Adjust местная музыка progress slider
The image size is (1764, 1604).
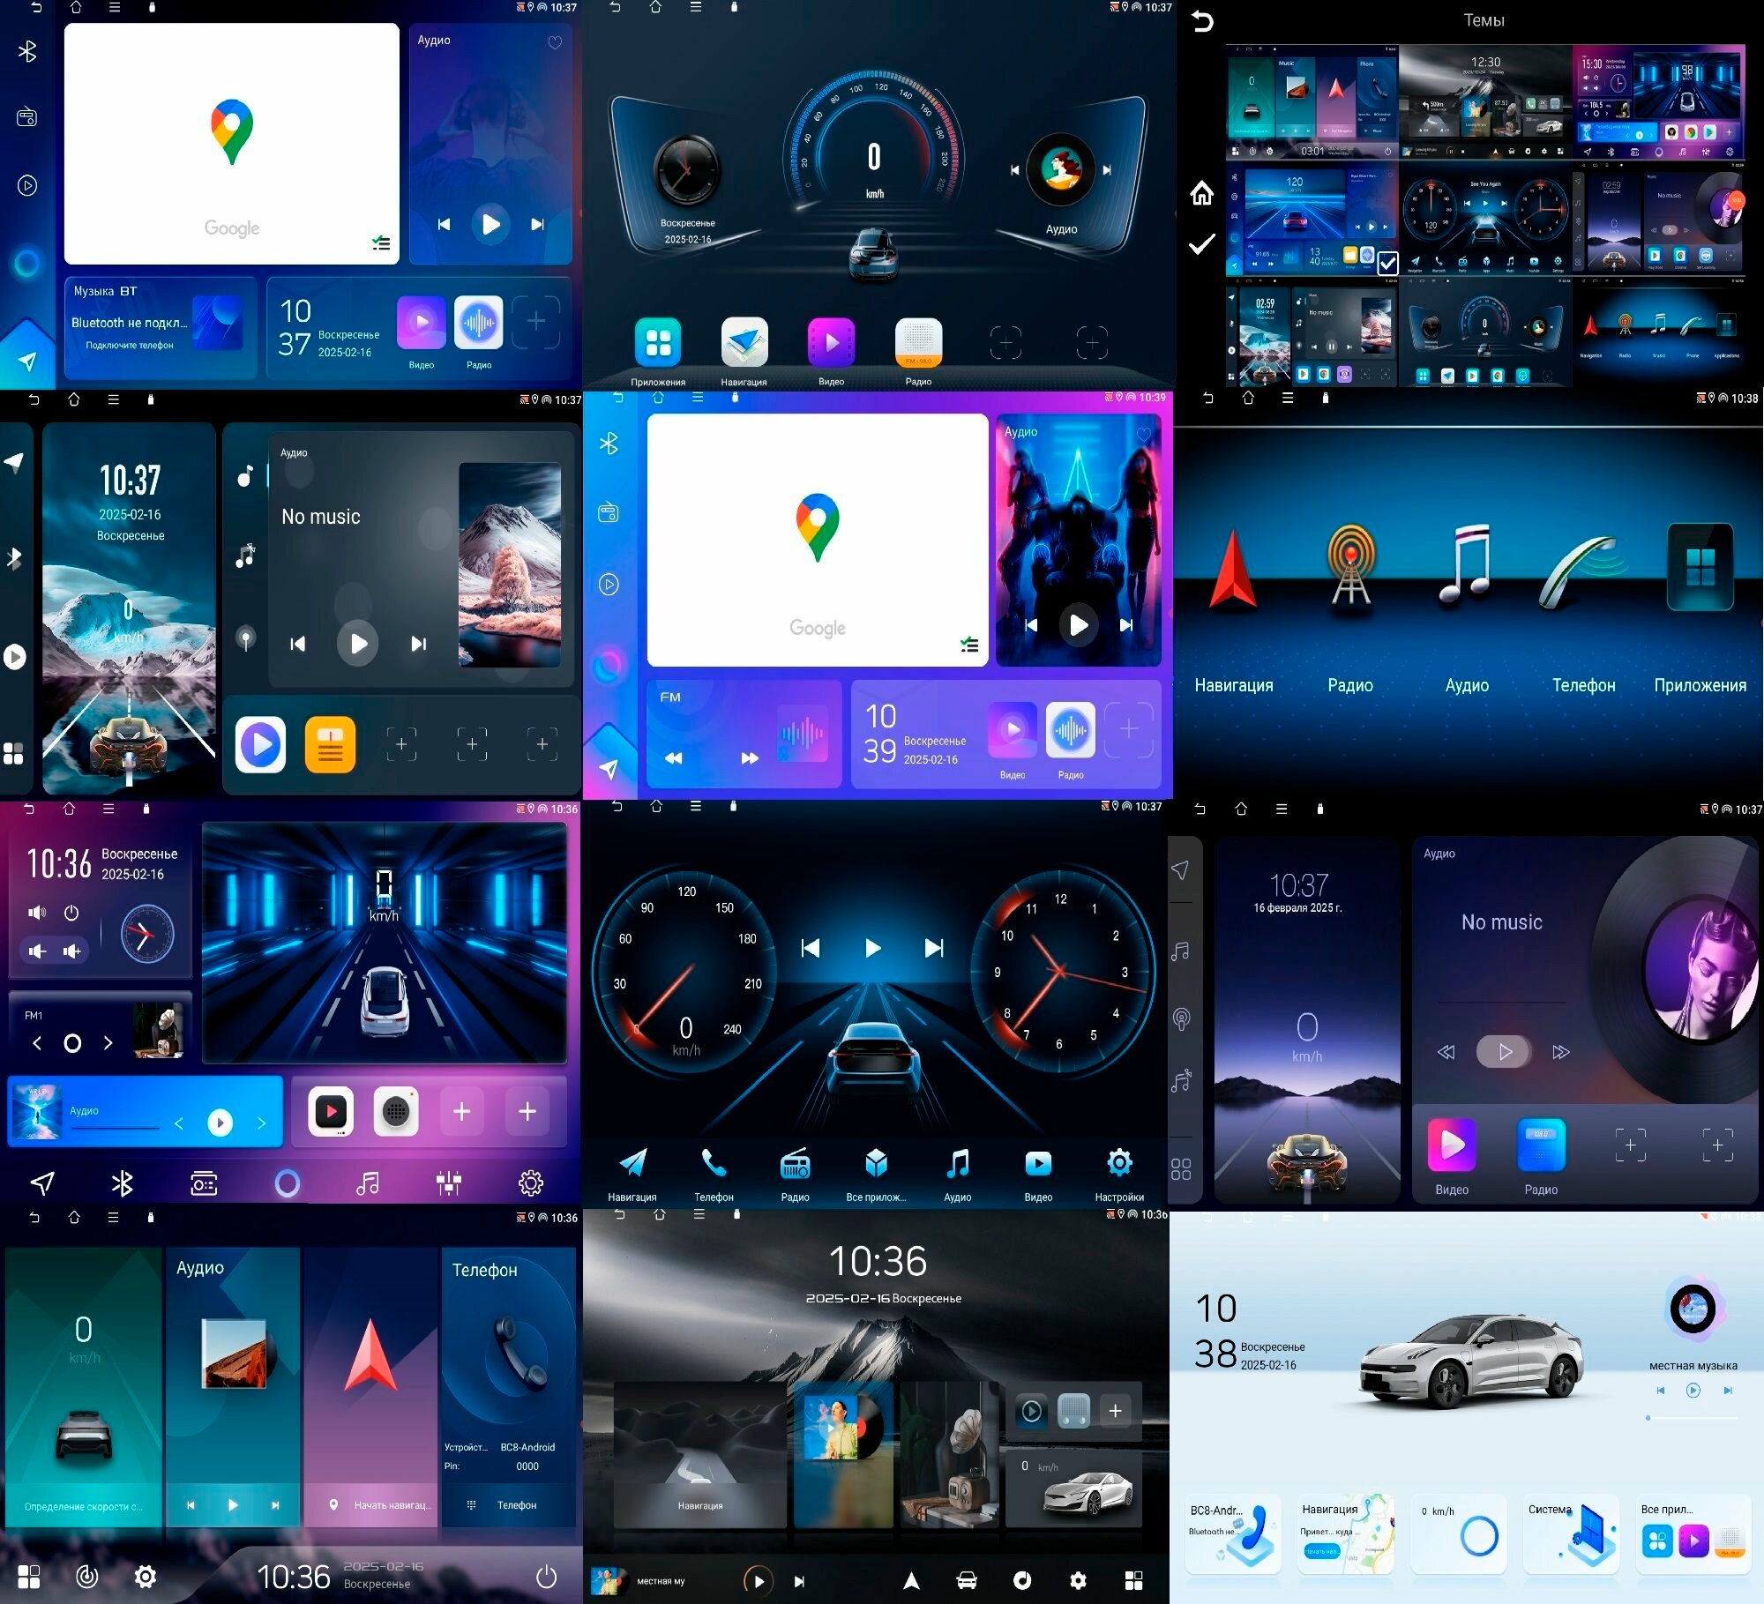pyautogui.click(x=1692, y=1418)
